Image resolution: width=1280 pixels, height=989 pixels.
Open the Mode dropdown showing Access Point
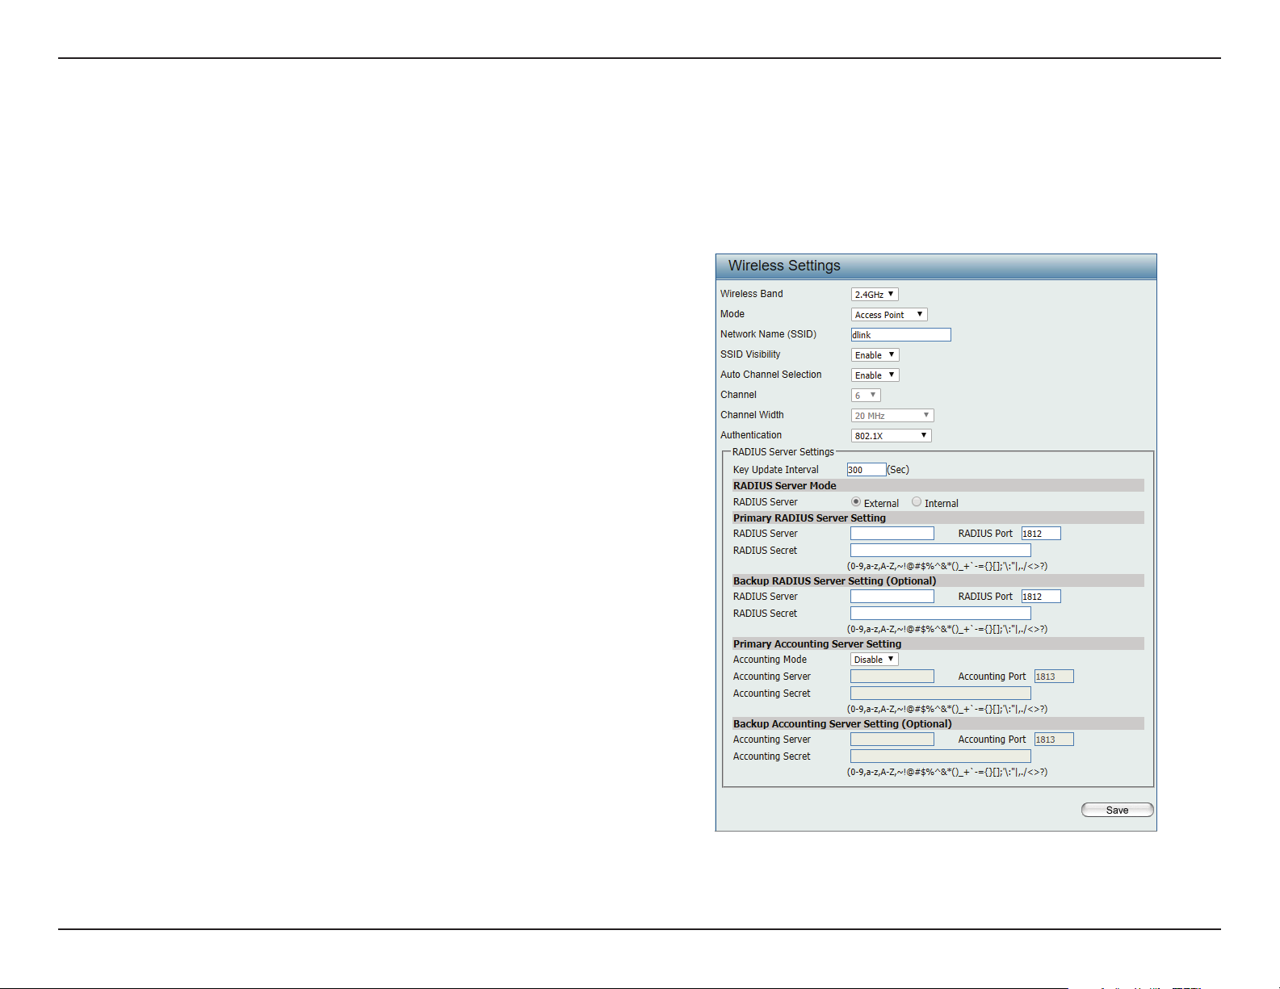889,315
